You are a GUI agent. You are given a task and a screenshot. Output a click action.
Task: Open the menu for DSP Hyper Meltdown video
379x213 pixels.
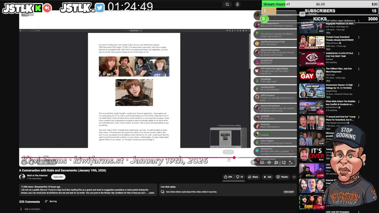[x=359, y=21]
